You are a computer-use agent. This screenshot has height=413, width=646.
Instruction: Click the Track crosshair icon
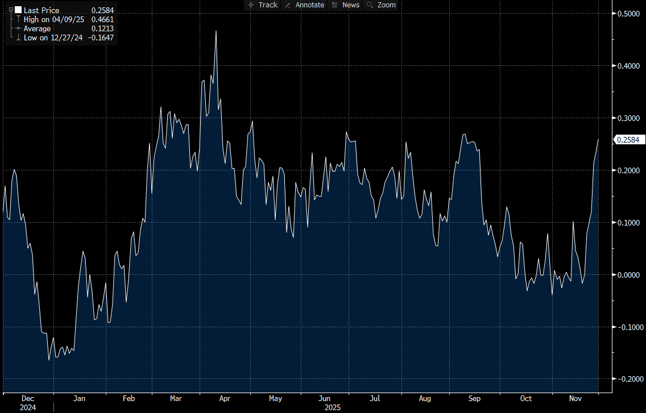point(251,5)
